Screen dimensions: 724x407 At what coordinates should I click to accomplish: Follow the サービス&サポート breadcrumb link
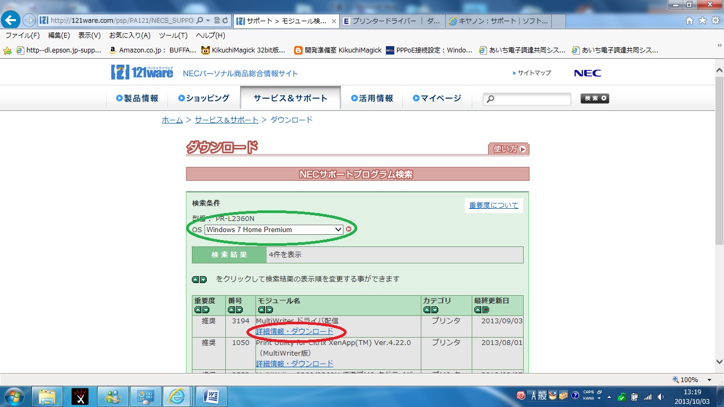(226, 120)
